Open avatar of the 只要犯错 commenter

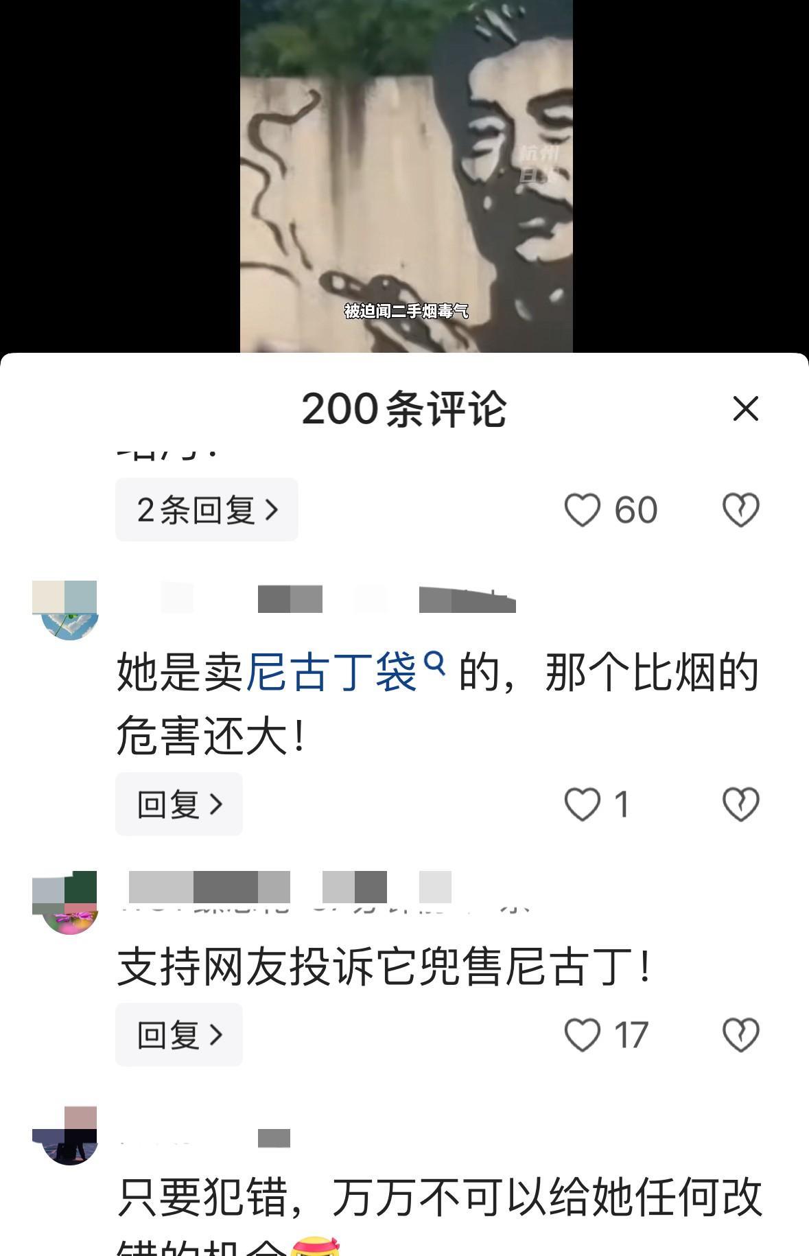pos(65,1136)
